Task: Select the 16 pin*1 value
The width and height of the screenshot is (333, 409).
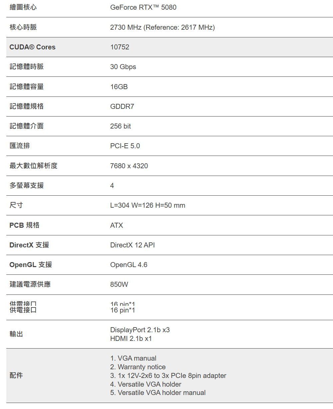Action: tap(123, 310)
